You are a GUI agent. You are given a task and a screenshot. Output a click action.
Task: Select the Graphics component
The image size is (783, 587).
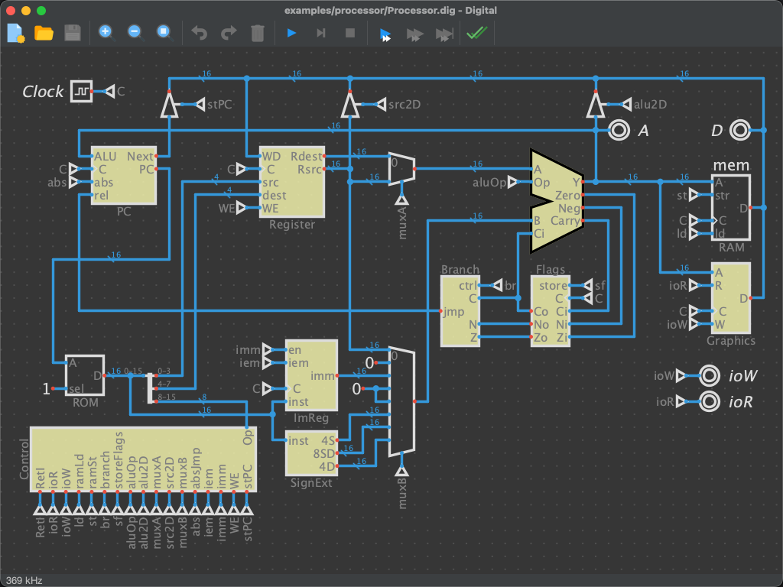tap(731, 298)
